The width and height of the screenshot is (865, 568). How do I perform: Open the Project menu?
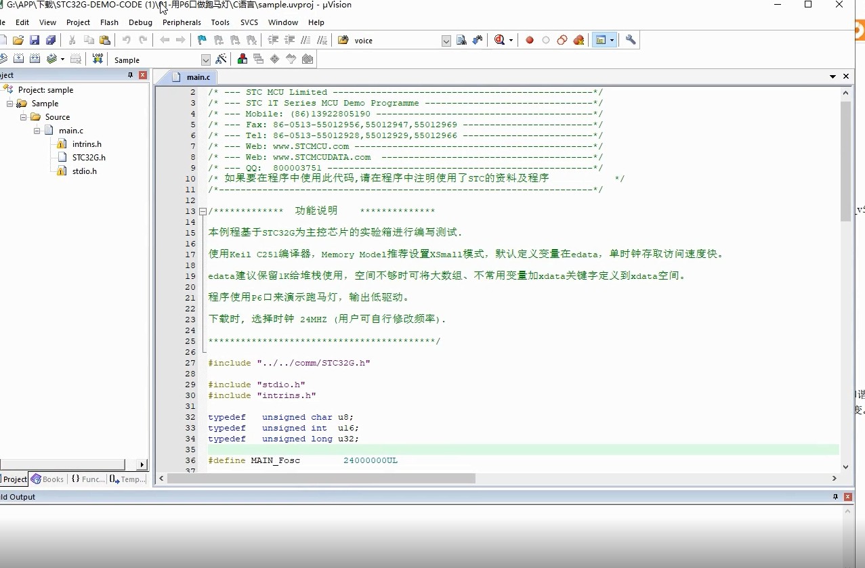coord(78,22)
